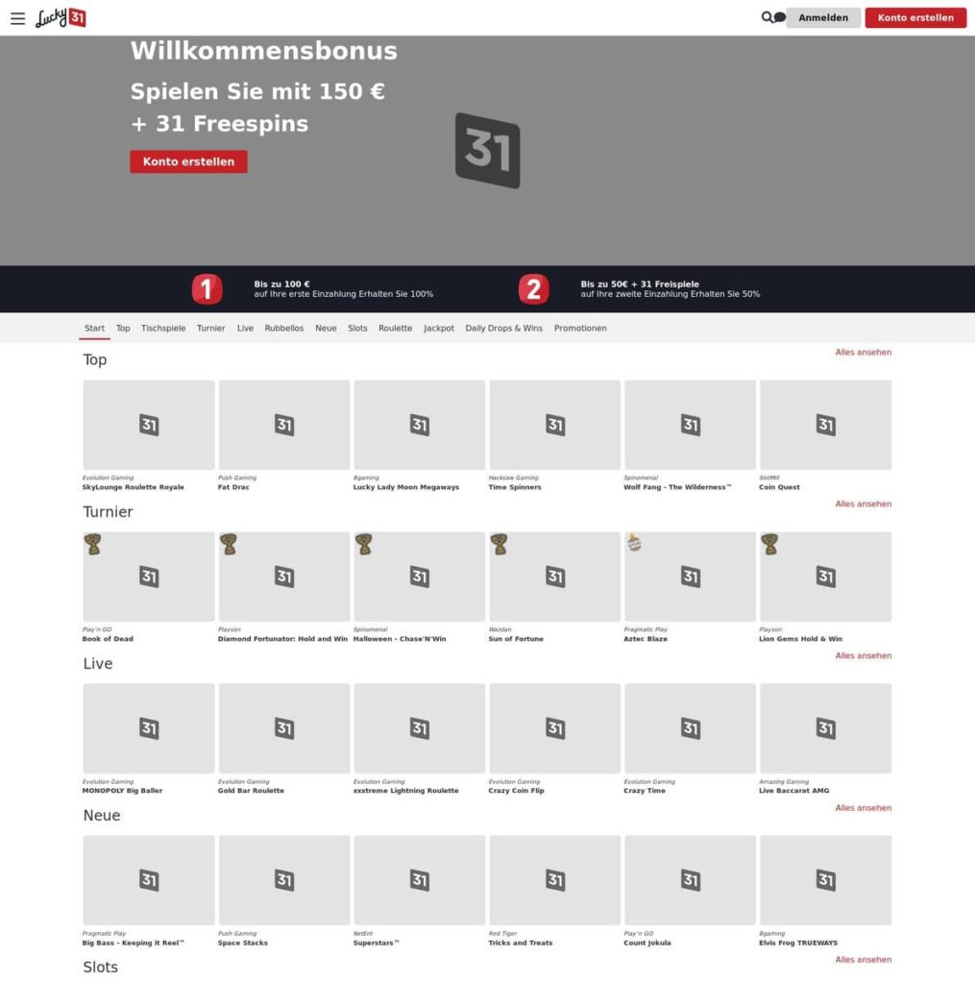
Task: Open the live chat bubble icon
Action: (x=779, y=17)
